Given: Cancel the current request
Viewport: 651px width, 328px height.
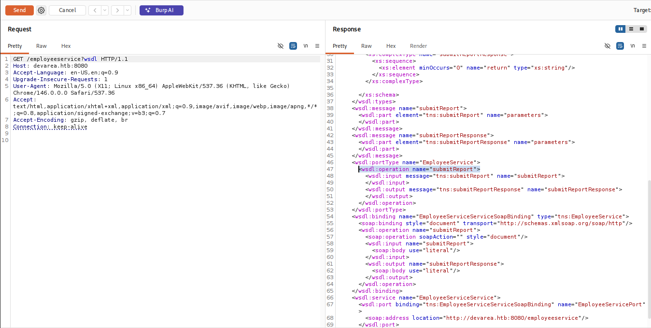Looking at the screenshot, I should click(67, 10).
